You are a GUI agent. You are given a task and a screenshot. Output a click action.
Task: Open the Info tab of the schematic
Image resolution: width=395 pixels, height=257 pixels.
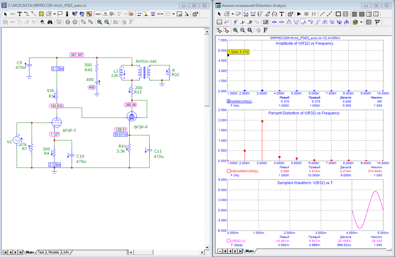click(66, 252)
